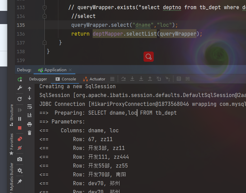
Task: Click the 'Row: 开发3部, zz11' console line
Action: click(82, 148)
